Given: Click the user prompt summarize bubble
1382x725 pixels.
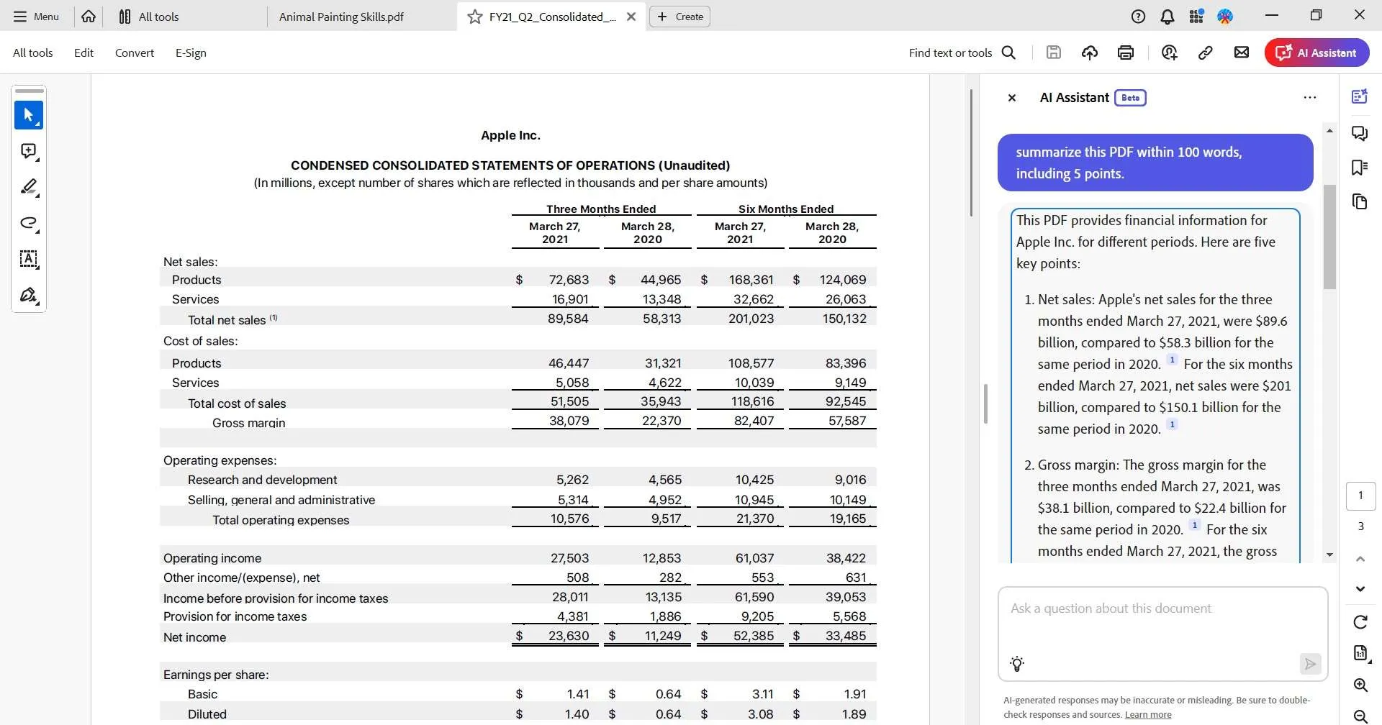Looking at the screenshot, I should [1155, 163].
